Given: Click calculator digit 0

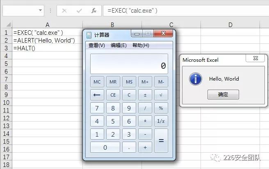Looking at the screenshot, I should 105,147.
